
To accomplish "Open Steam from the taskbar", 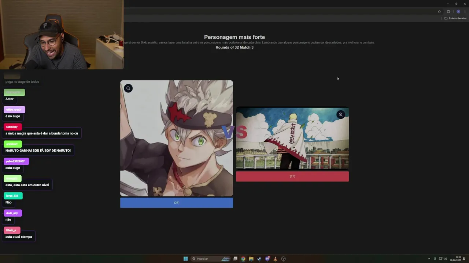I will 259,259.
